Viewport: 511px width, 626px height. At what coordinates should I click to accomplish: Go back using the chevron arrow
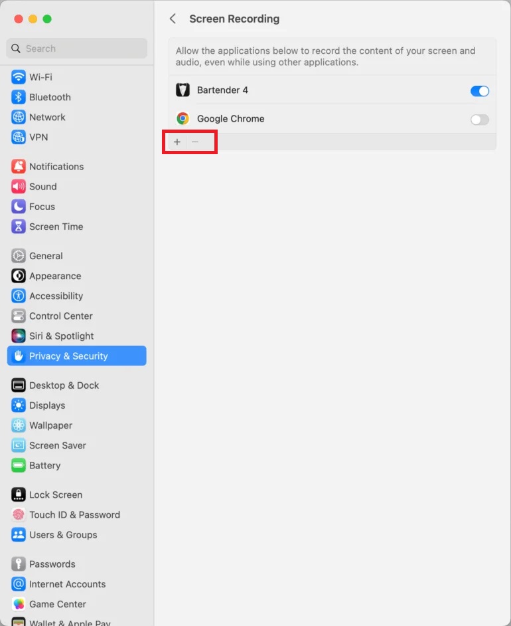click(173, 19)
